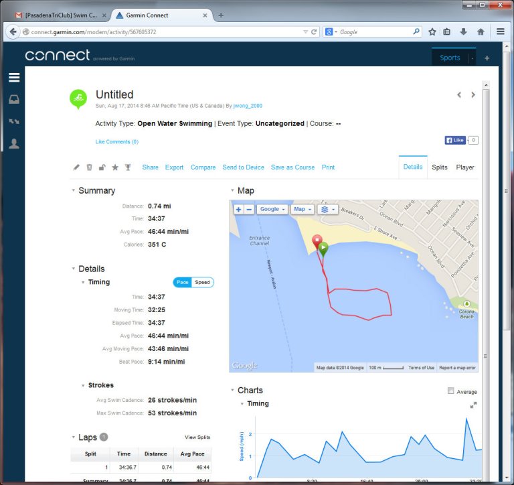514x485 pixels.
Task: Select the Garmin Connect browser tab
Action: [x=162, y=15]
